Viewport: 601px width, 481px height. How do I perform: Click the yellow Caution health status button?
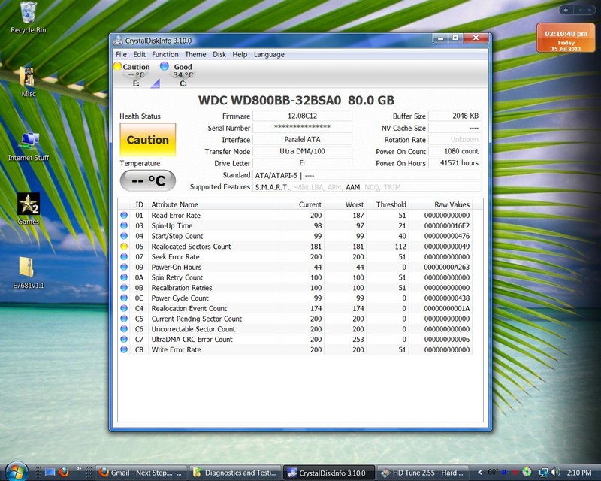point(148,140)
